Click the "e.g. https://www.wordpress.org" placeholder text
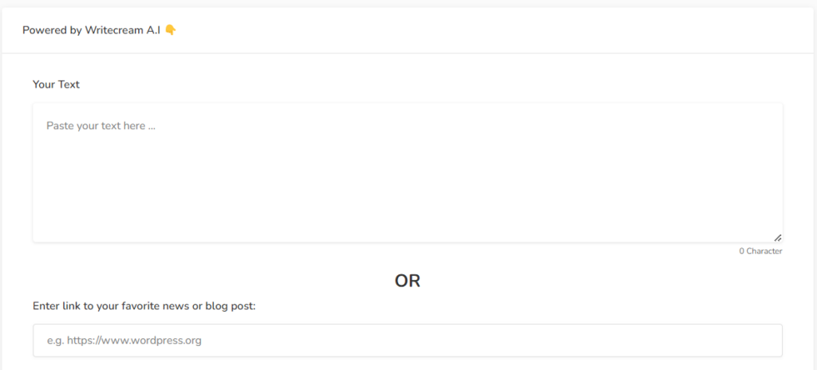 (124, 340)
